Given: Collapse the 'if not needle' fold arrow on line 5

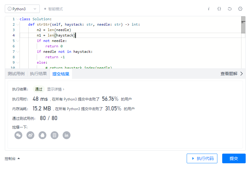Looking at the screenshot, I should tap(18, 41).
